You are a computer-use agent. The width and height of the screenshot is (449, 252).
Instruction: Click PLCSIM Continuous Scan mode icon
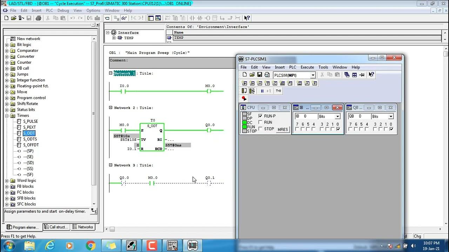click(x=252, y=91)
